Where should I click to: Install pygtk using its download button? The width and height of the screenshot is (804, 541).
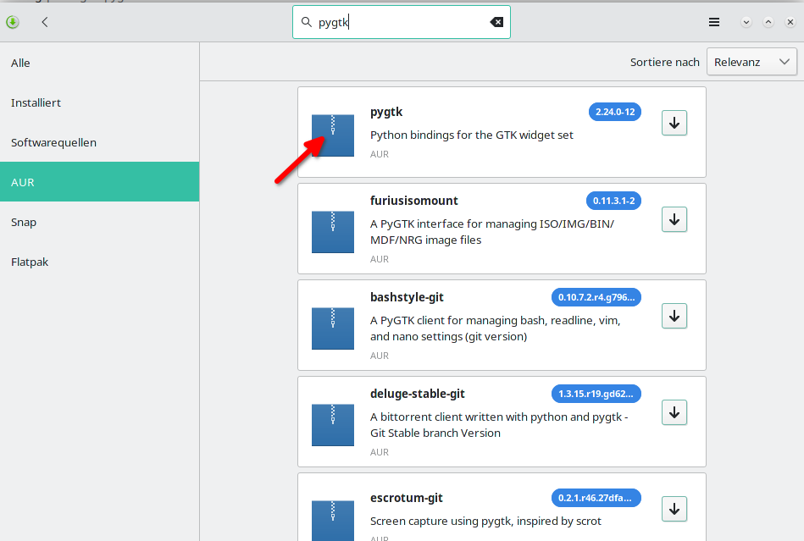[x=674, y=123]
